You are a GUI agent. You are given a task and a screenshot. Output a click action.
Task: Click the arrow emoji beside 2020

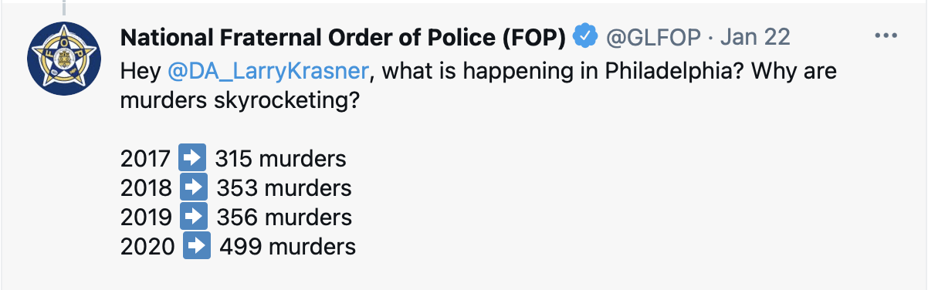pos(197,247)
